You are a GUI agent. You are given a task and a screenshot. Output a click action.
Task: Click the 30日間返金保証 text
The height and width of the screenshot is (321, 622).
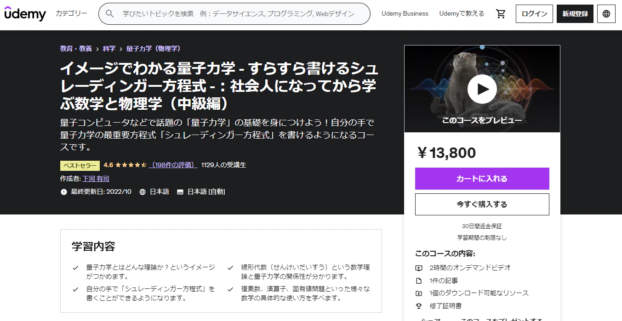pyautogui.click(x=482, y=226)
